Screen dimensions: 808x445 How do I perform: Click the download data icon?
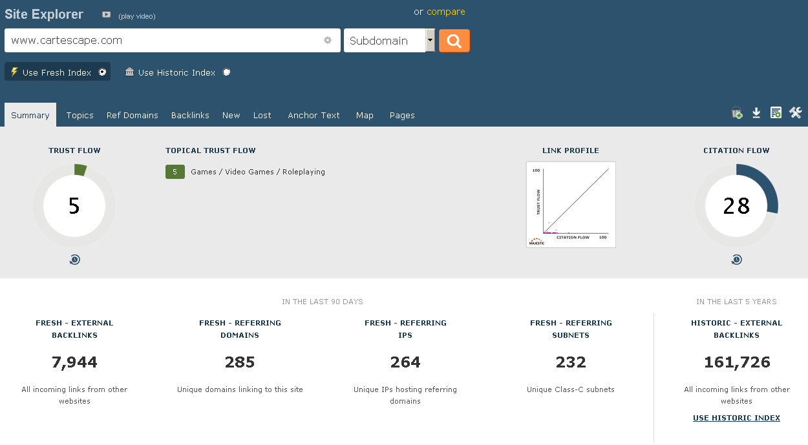click(756, 113)
